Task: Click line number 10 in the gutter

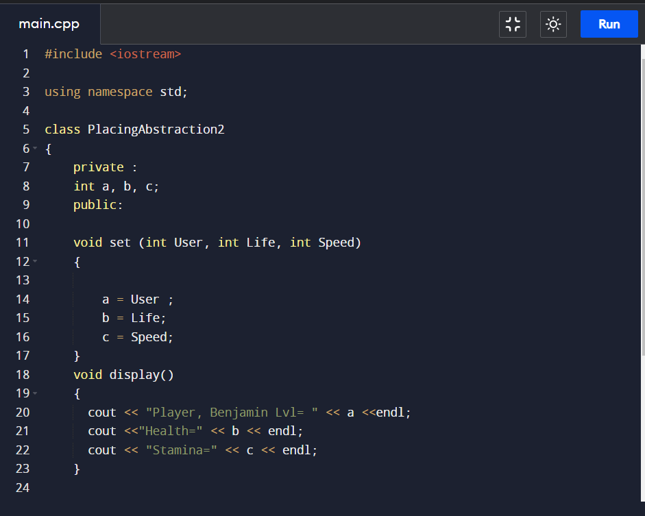Action: 23,224
